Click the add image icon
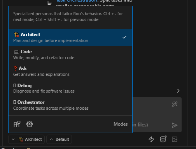The width and height of the screenshot is (196, 149). click(175, 139)
